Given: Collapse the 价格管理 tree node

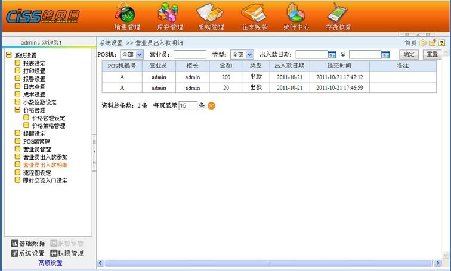Looking at the screenshot, I should pos(18,110).
